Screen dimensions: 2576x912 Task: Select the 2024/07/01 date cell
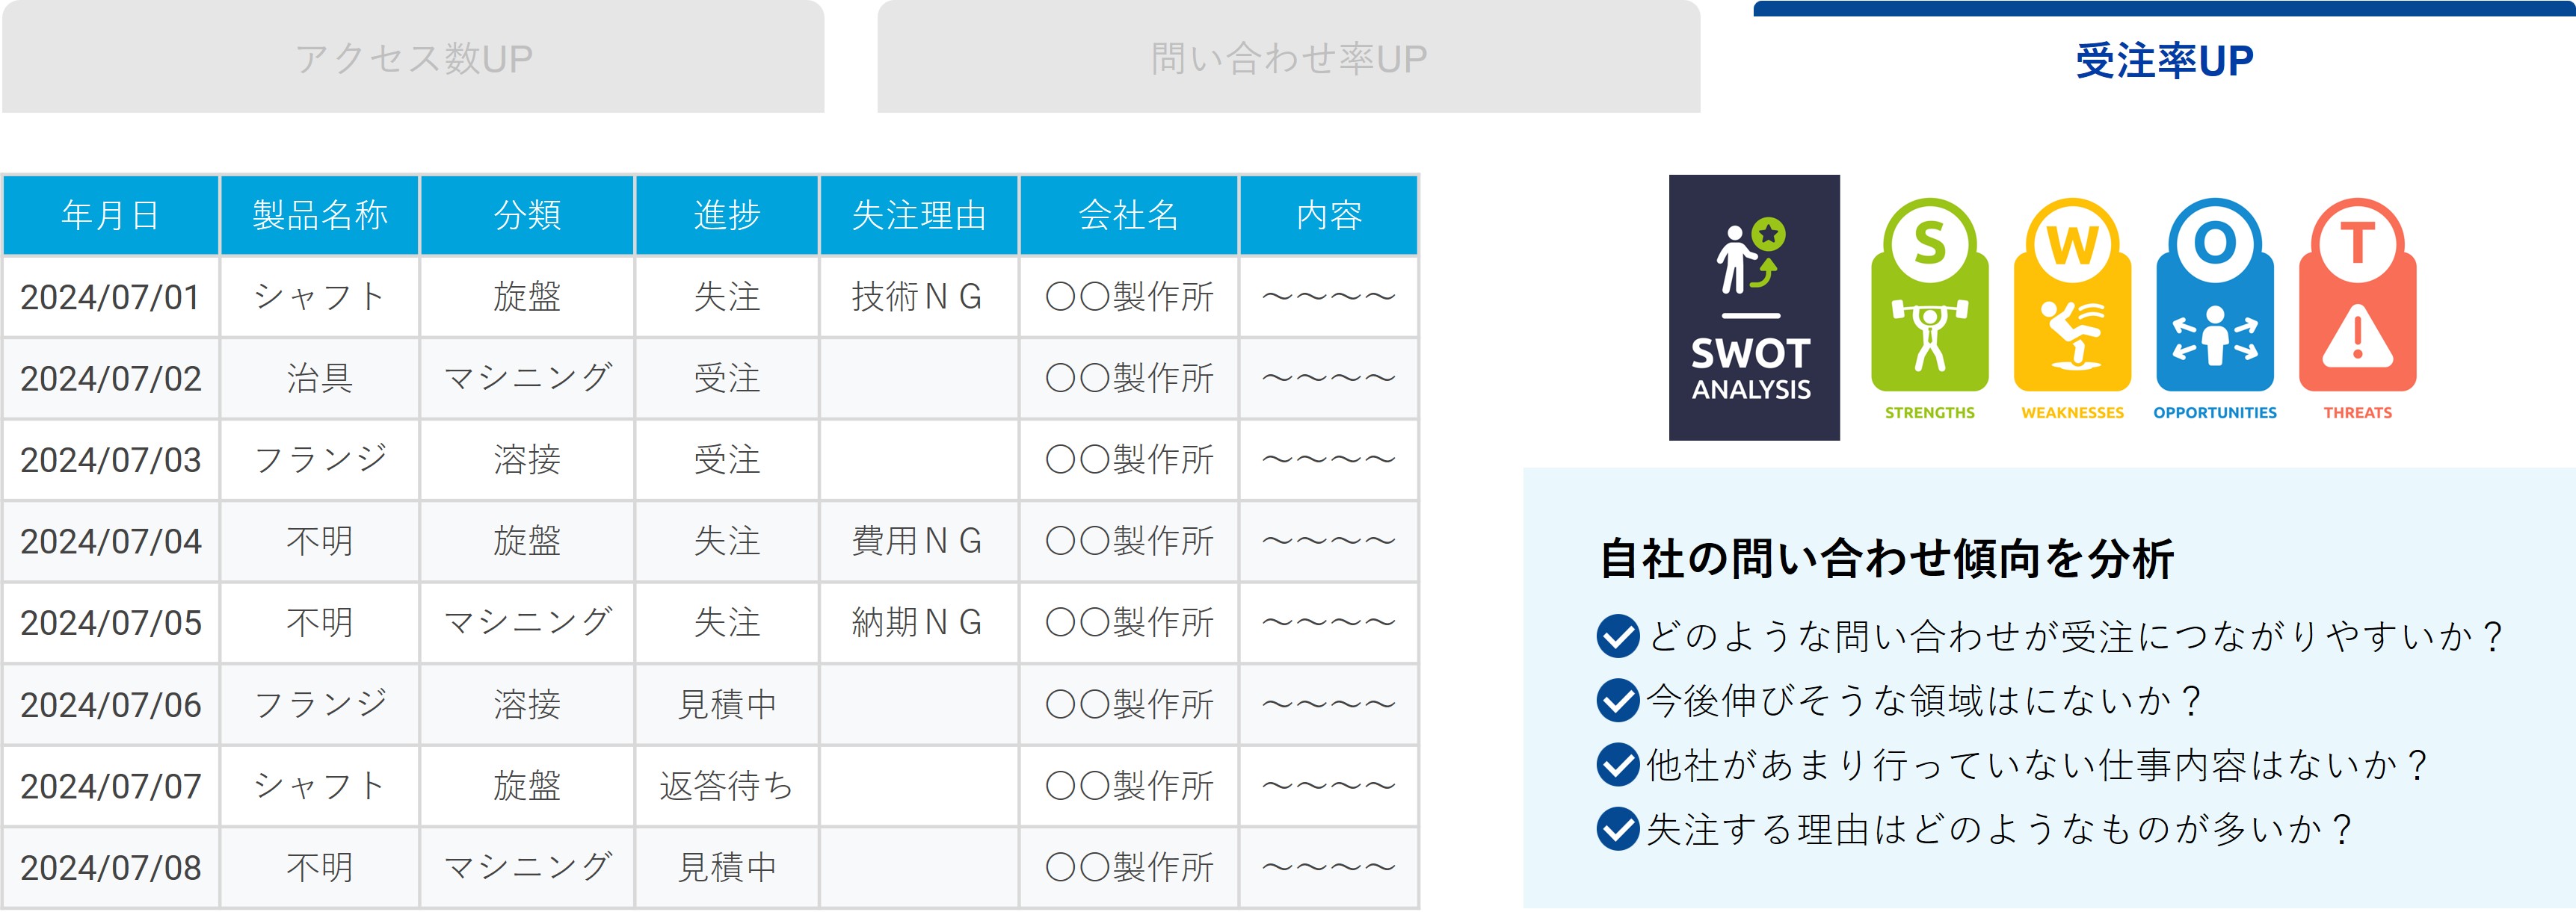tap(111, 297)
